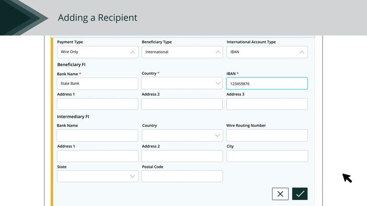The image size is (367, 206).
Task: Click the checkmark save button
Action: [300, 194]
